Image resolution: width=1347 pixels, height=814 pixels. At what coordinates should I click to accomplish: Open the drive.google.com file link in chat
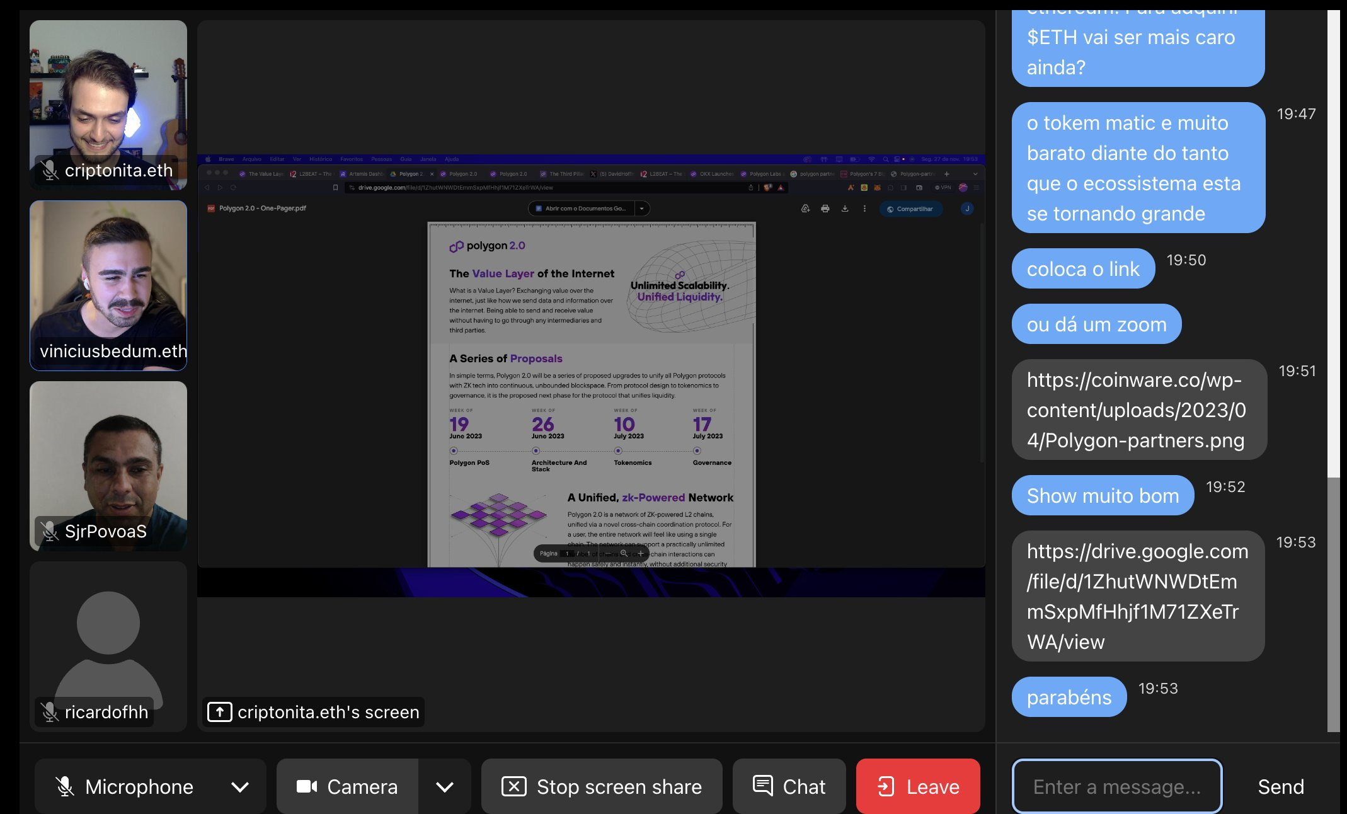[x=1137, y=596]
